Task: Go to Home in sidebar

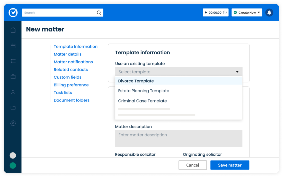Action: 13,30
